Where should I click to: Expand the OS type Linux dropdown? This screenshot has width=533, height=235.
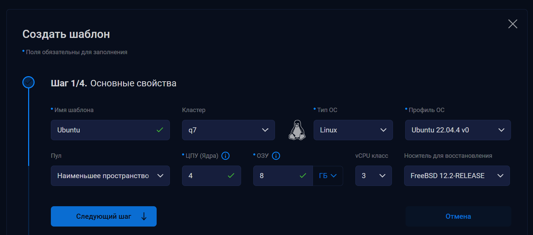[x=353, y=130]
